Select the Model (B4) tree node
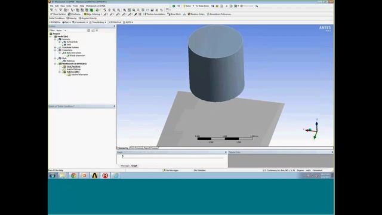This screenshot has height=215, width=382. [63, 36]
